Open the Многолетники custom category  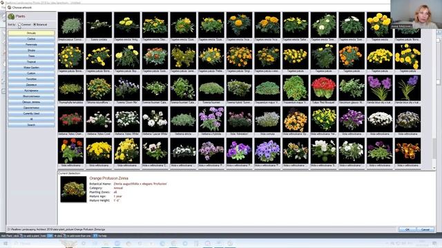pyautogui.click(x=31, y=96)
